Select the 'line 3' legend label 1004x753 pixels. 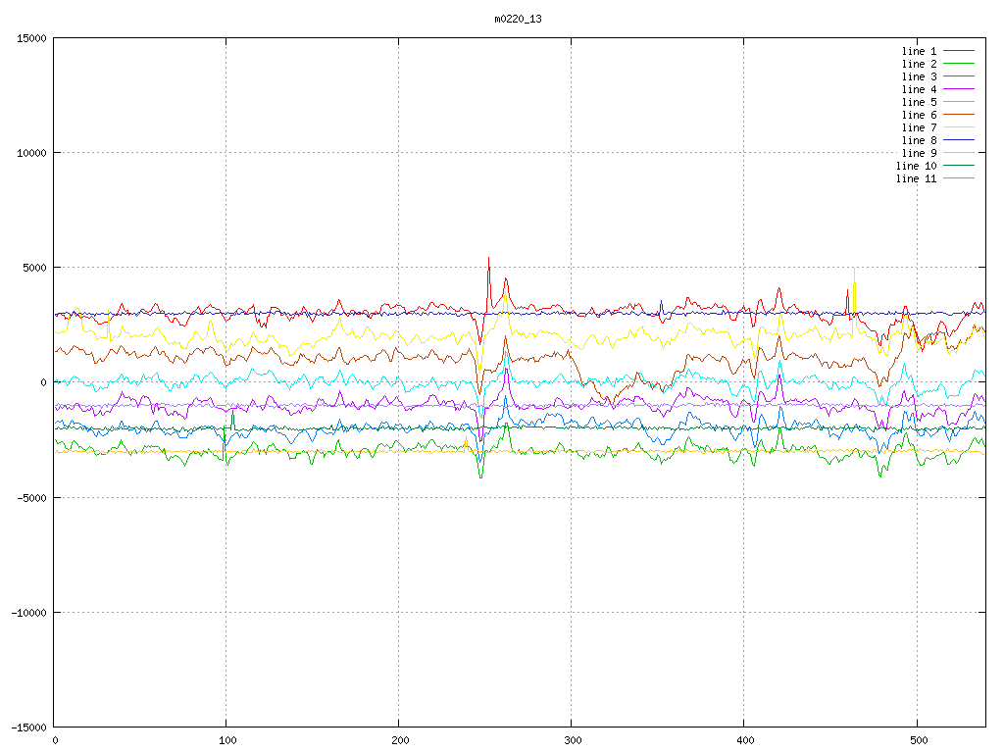919,76
